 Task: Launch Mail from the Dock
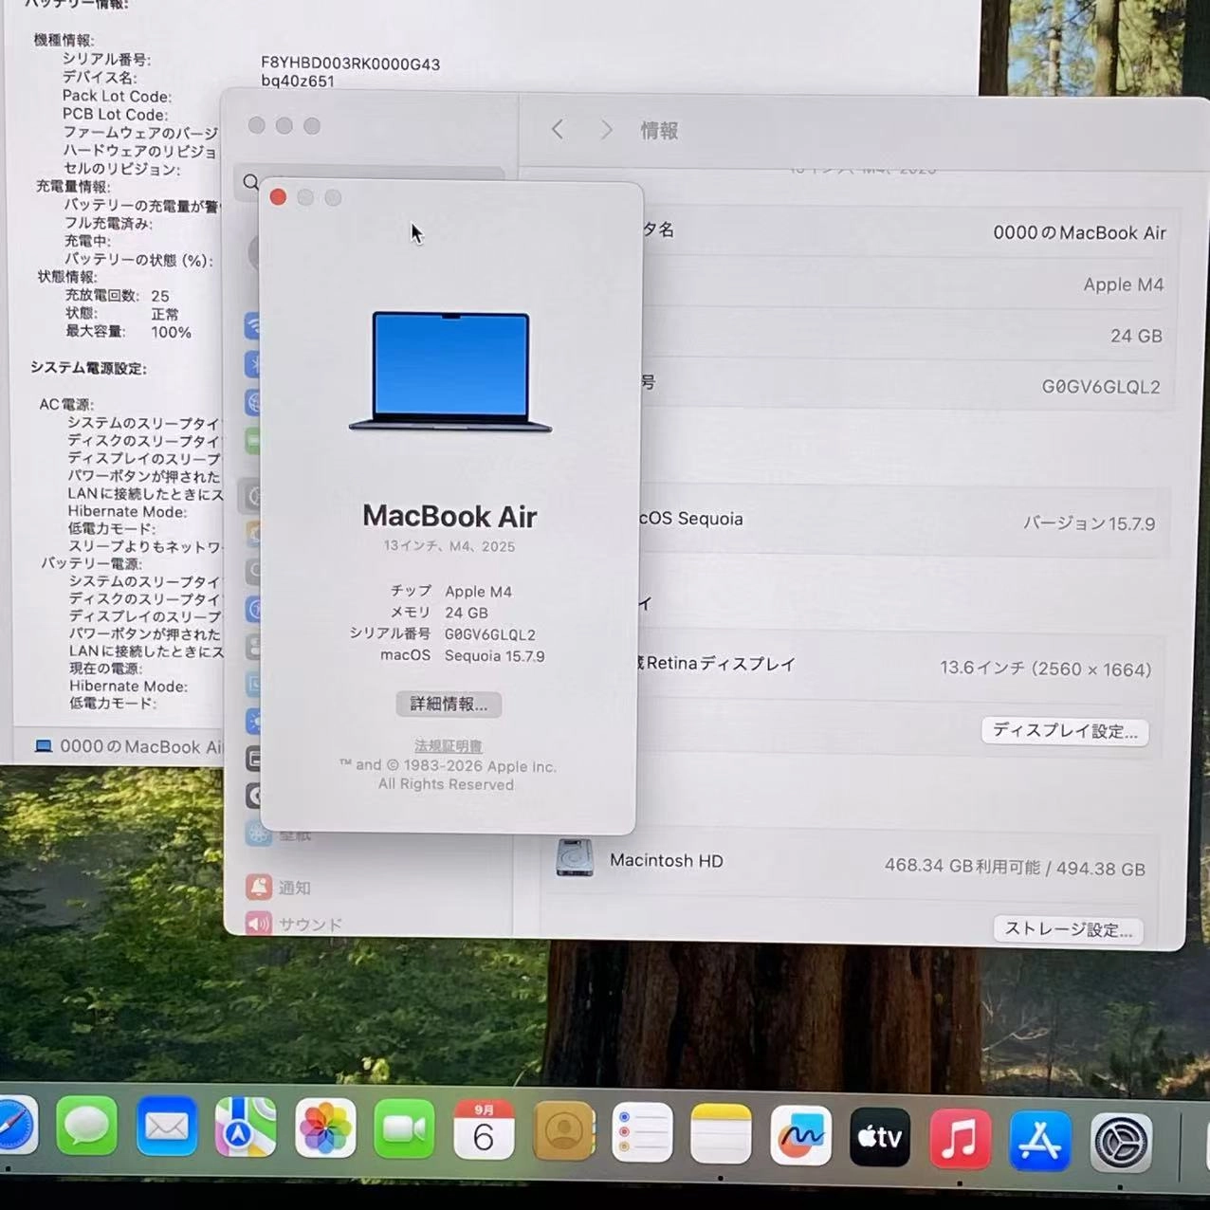coord(167,1127)
